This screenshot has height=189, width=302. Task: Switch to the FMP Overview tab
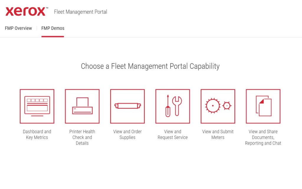point(18,28)
